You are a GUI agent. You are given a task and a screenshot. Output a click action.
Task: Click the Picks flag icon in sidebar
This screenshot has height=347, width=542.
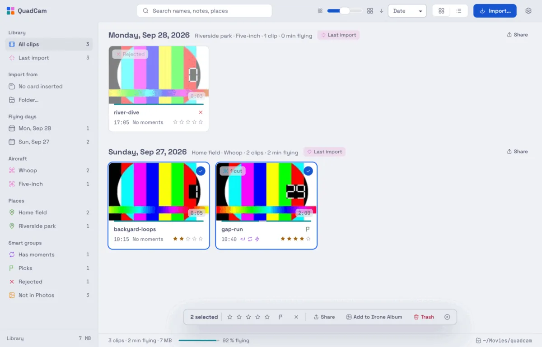coord(12,268)
